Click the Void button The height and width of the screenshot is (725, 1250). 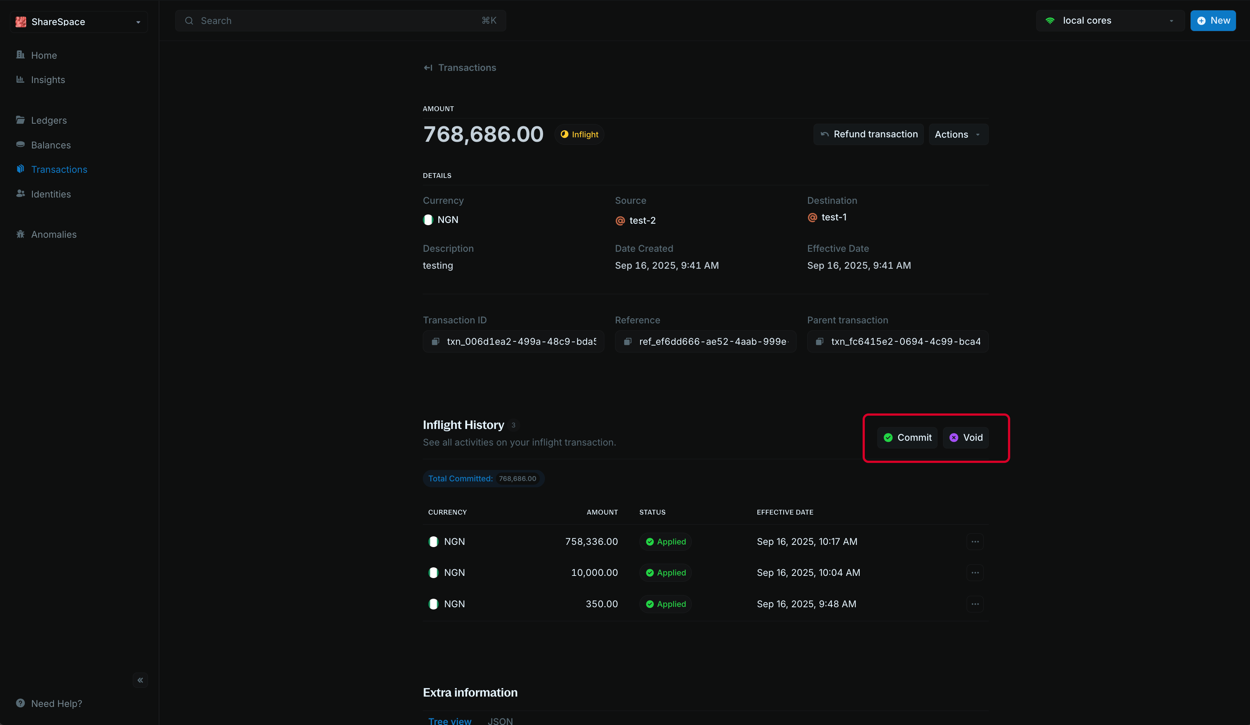[965, 438]
